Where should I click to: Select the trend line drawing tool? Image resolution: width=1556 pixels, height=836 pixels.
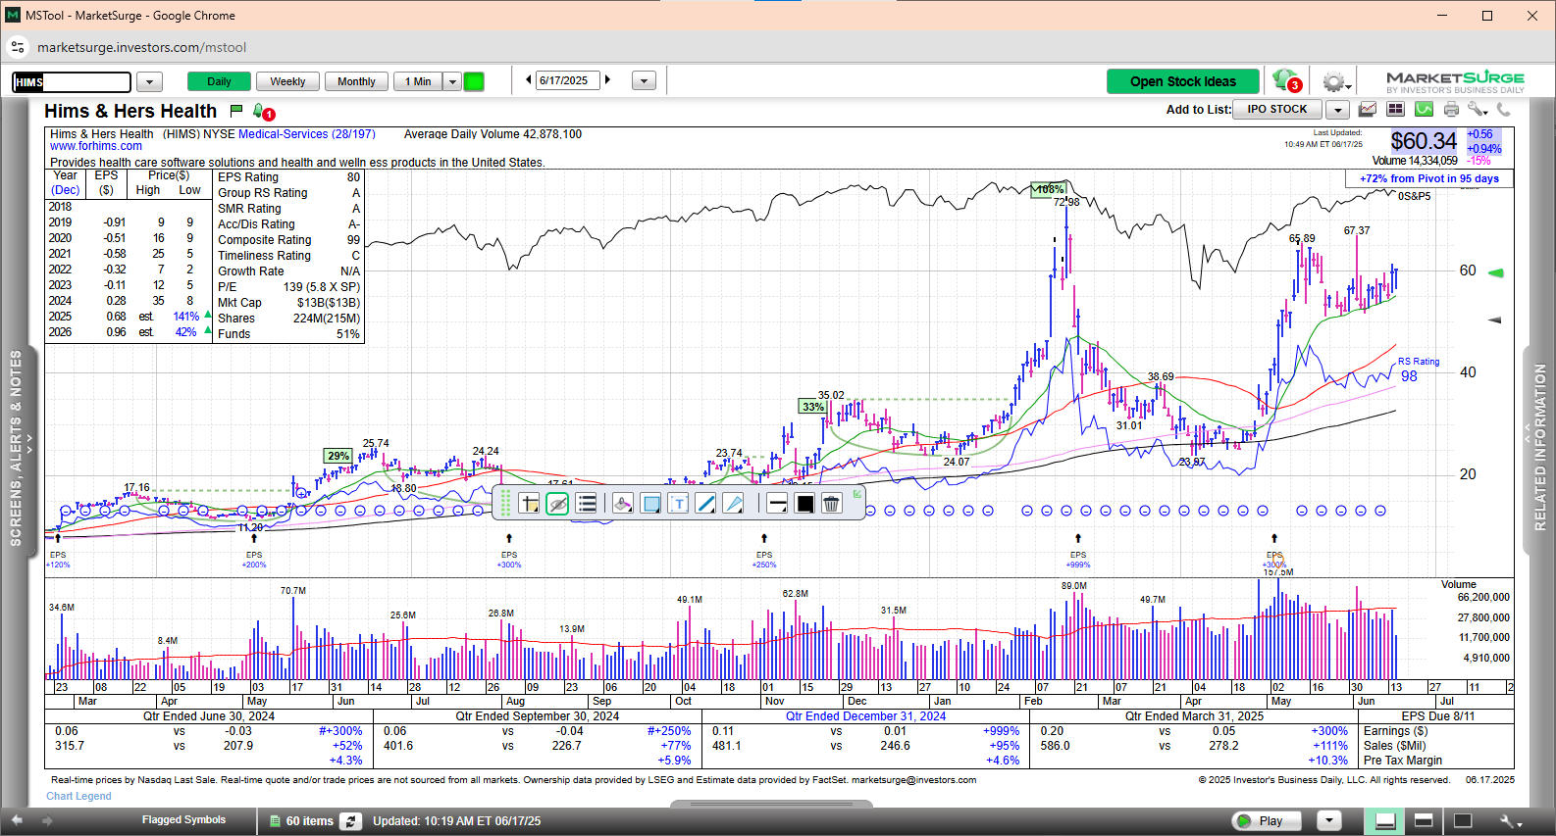705,504
